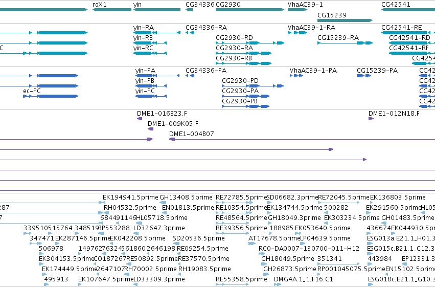Click the CG34336-RA transcript

190,33
